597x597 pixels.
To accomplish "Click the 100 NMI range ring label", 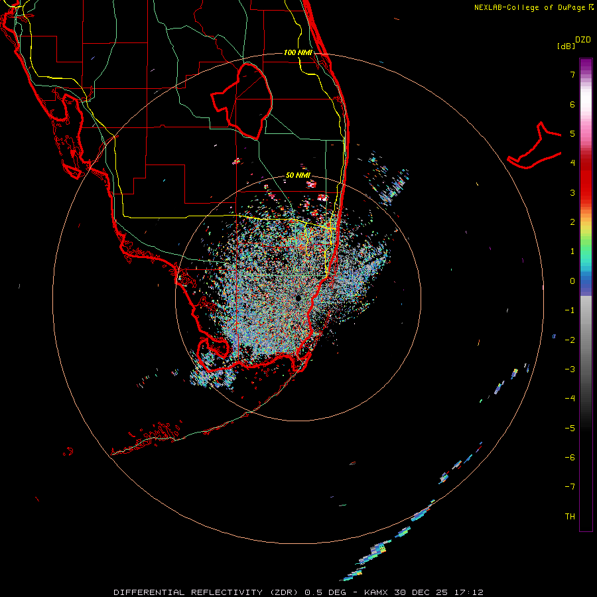I will pos(298,52).
